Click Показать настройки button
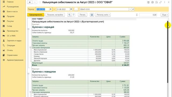 [x=55, y=15]
